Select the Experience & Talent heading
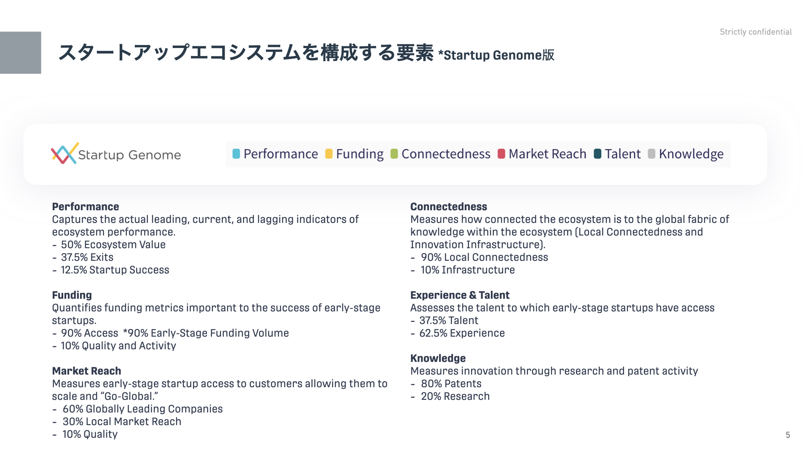This screenshot has height=455, width=809. click(460, 295)
